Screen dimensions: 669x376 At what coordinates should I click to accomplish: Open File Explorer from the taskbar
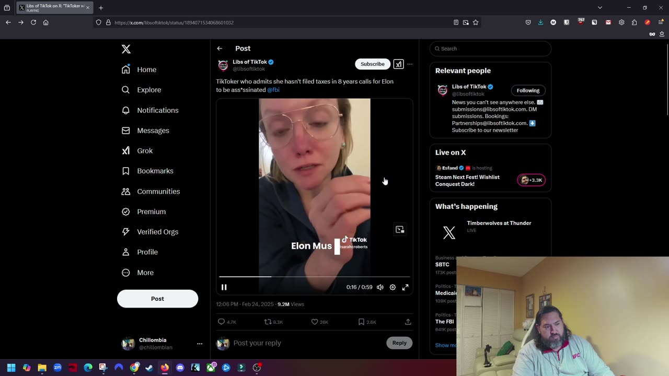[x=42, y=368]
